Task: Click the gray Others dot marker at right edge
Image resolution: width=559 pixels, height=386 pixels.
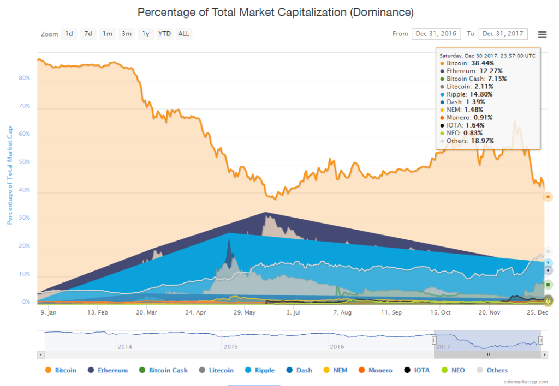Action: [548, 252]
